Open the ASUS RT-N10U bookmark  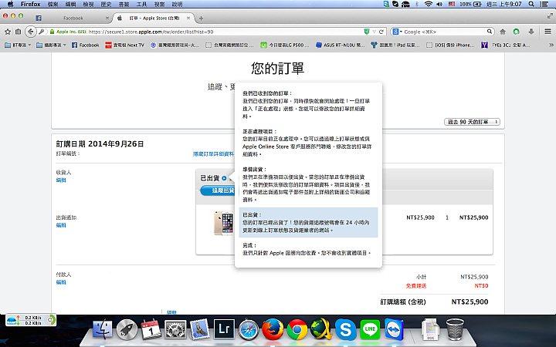point(340,45)
